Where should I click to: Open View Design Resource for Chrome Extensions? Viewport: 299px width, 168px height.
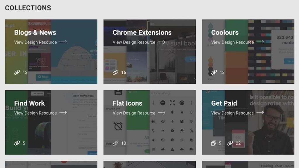coord(134,42)
